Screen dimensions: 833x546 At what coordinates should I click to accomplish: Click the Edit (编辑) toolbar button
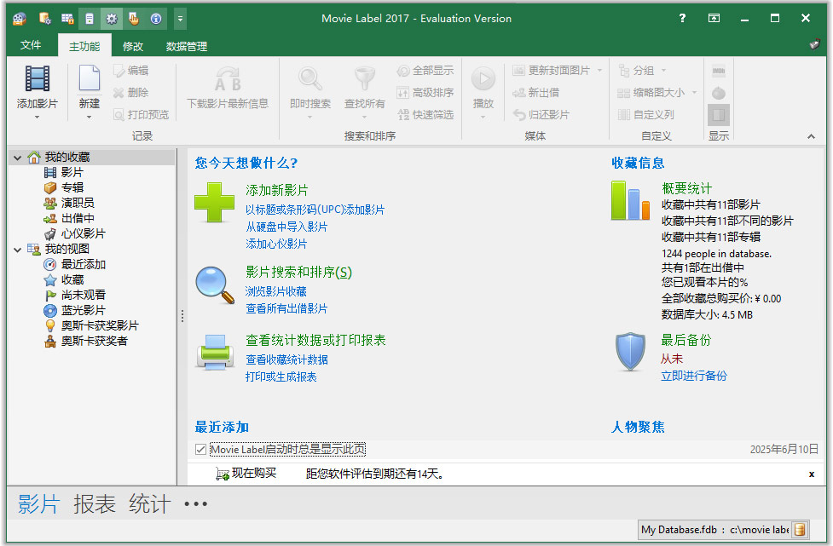131,71
